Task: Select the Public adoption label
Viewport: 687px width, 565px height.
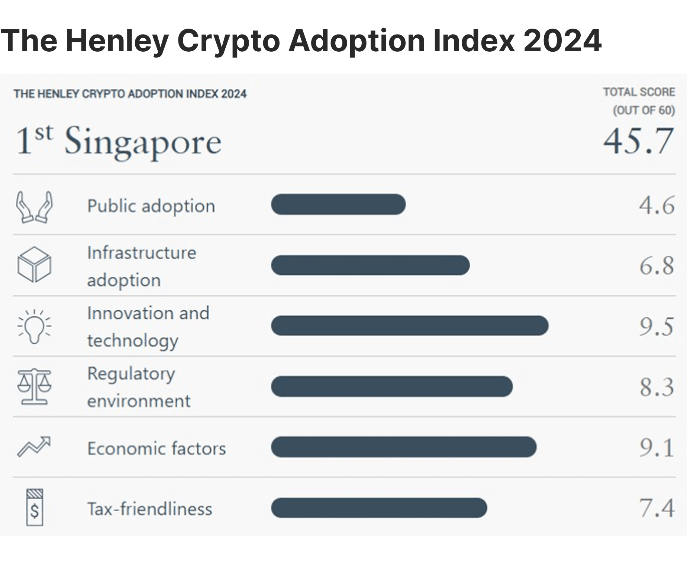Action: coord(151,206)
